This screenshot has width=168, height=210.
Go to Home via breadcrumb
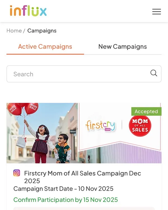pos(14,31)
